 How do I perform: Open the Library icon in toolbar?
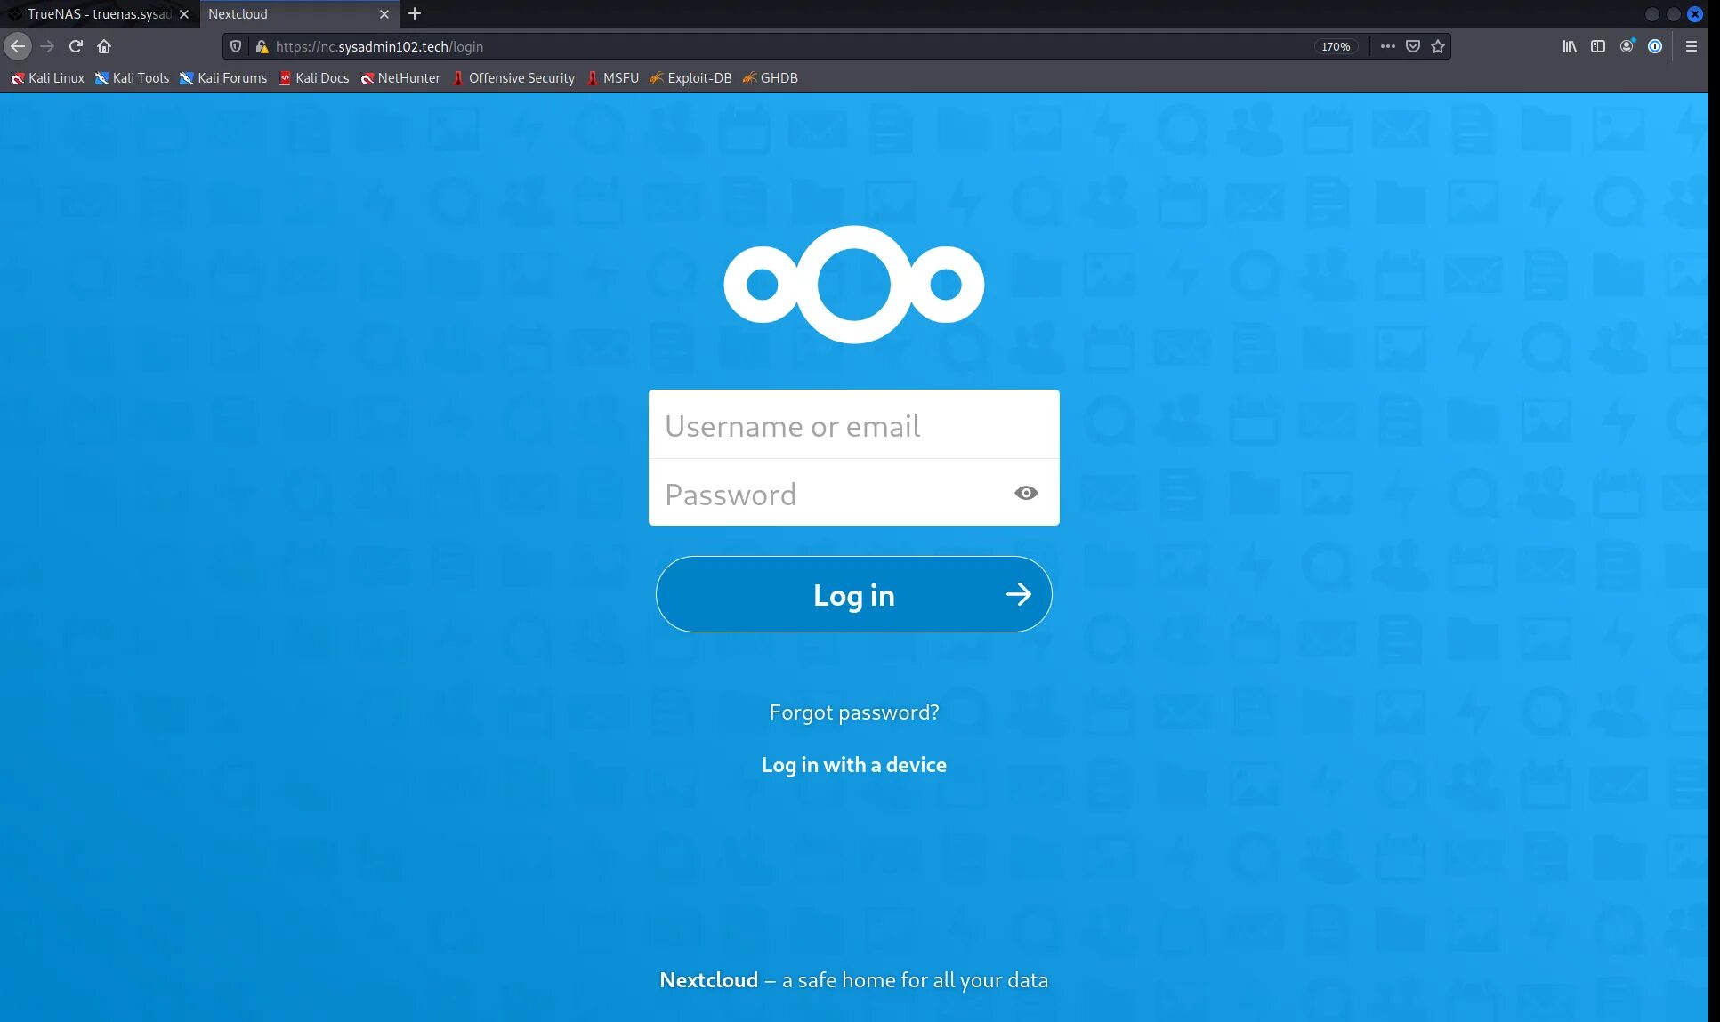(x=1570, y=46)
